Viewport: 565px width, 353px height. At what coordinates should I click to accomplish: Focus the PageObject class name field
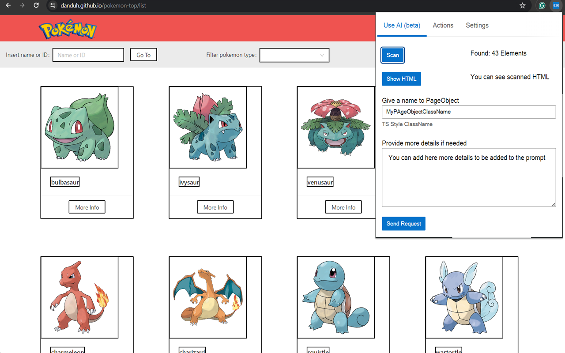click(468, 112)
